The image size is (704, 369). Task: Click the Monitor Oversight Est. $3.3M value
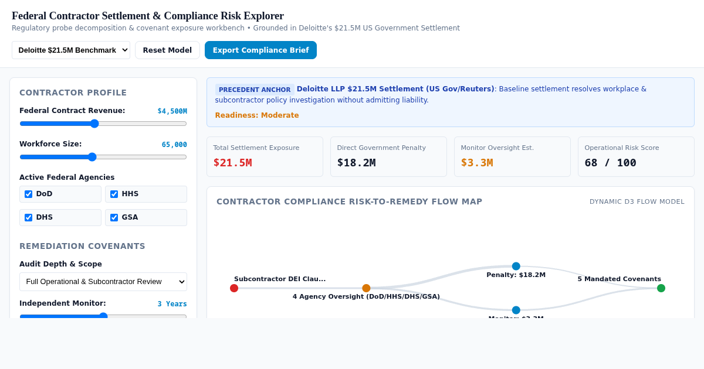coord(477,163)
